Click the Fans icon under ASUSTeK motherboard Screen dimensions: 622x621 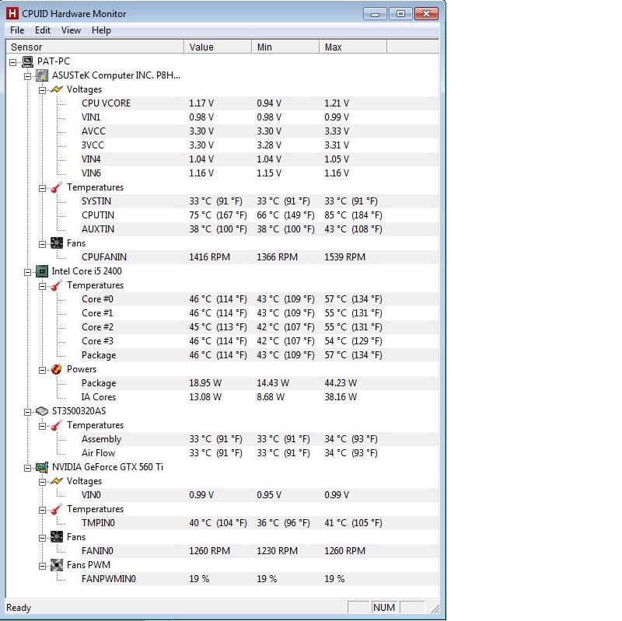point(57,243)
